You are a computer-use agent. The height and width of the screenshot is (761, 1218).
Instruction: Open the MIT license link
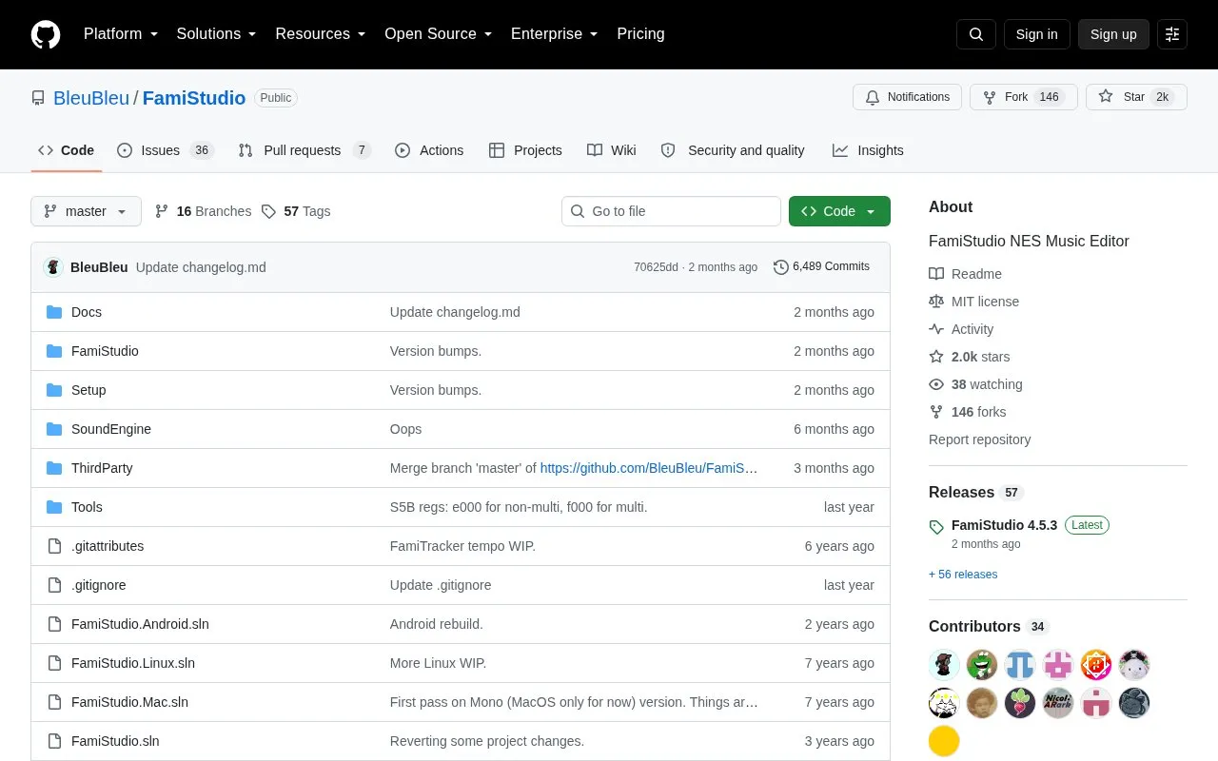point(974,302)
